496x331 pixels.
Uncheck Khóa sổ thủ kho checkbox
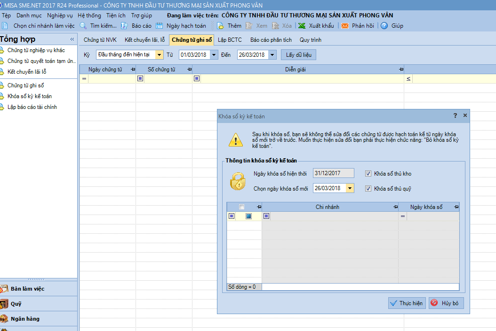click(368, 174)
